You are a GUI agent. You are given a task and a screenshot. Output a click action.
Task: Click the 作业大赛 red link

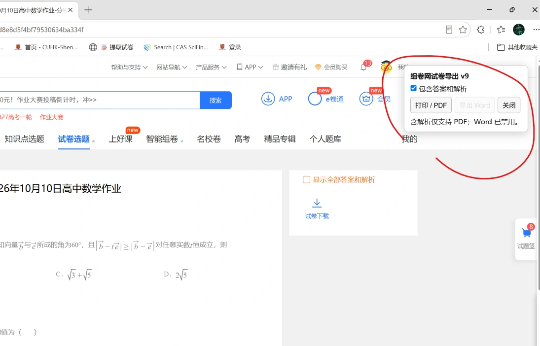[52, 117]
